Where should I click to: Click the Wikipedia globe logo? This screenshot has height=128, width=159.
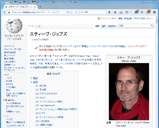point(14,26)
